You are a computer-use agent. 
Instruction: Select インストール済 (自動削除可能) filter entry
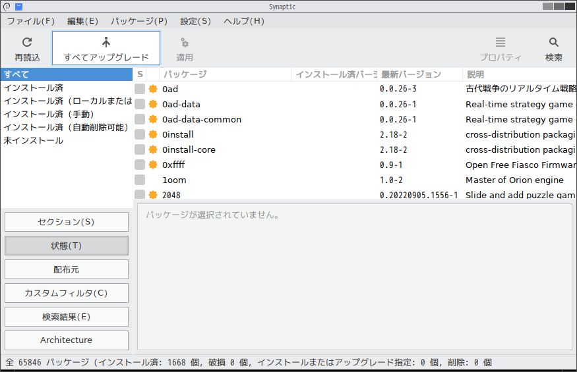click(67, 128)
